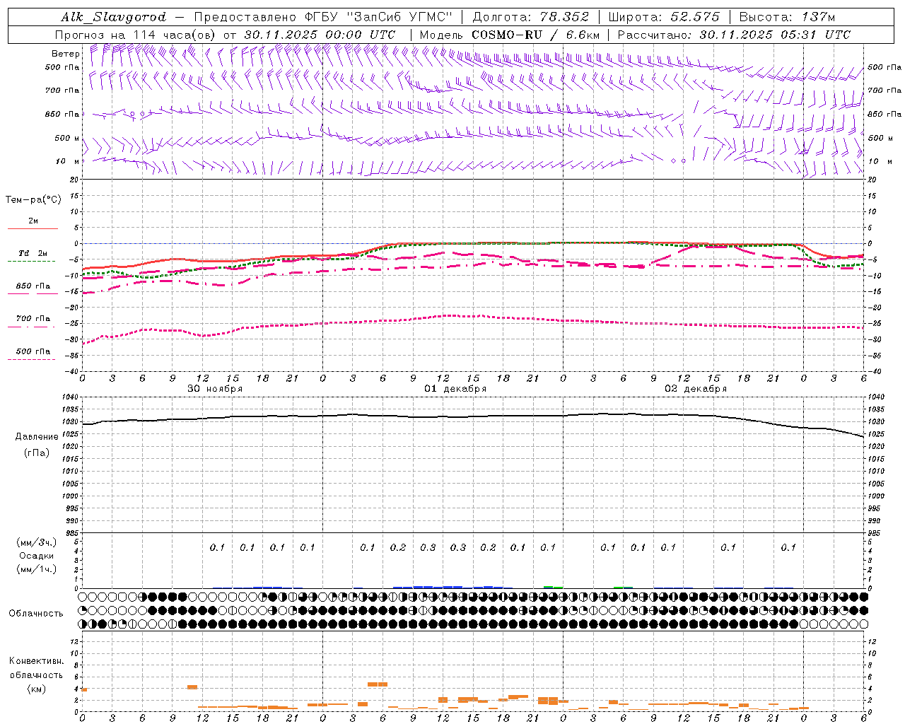The height and width of the screenshot is (724, 905).
Task: Click the "01 декабря" date label
Action: [455, 389]
